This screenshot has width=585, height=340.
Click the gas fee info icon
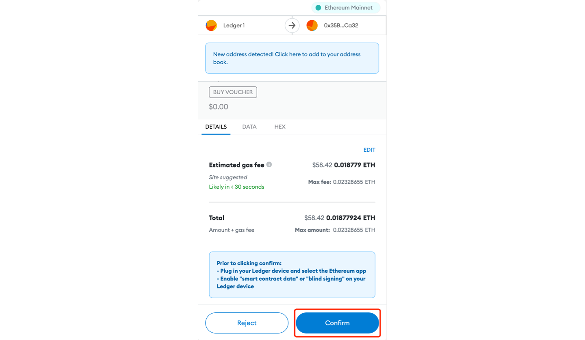coord(269,165)
